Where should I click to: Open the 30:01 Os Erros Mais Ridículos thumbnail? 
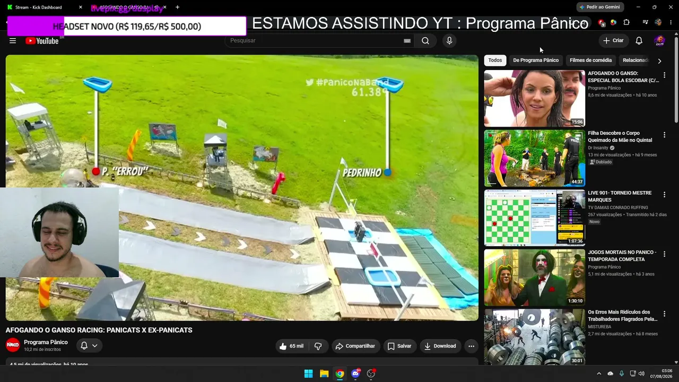point(535,337)
